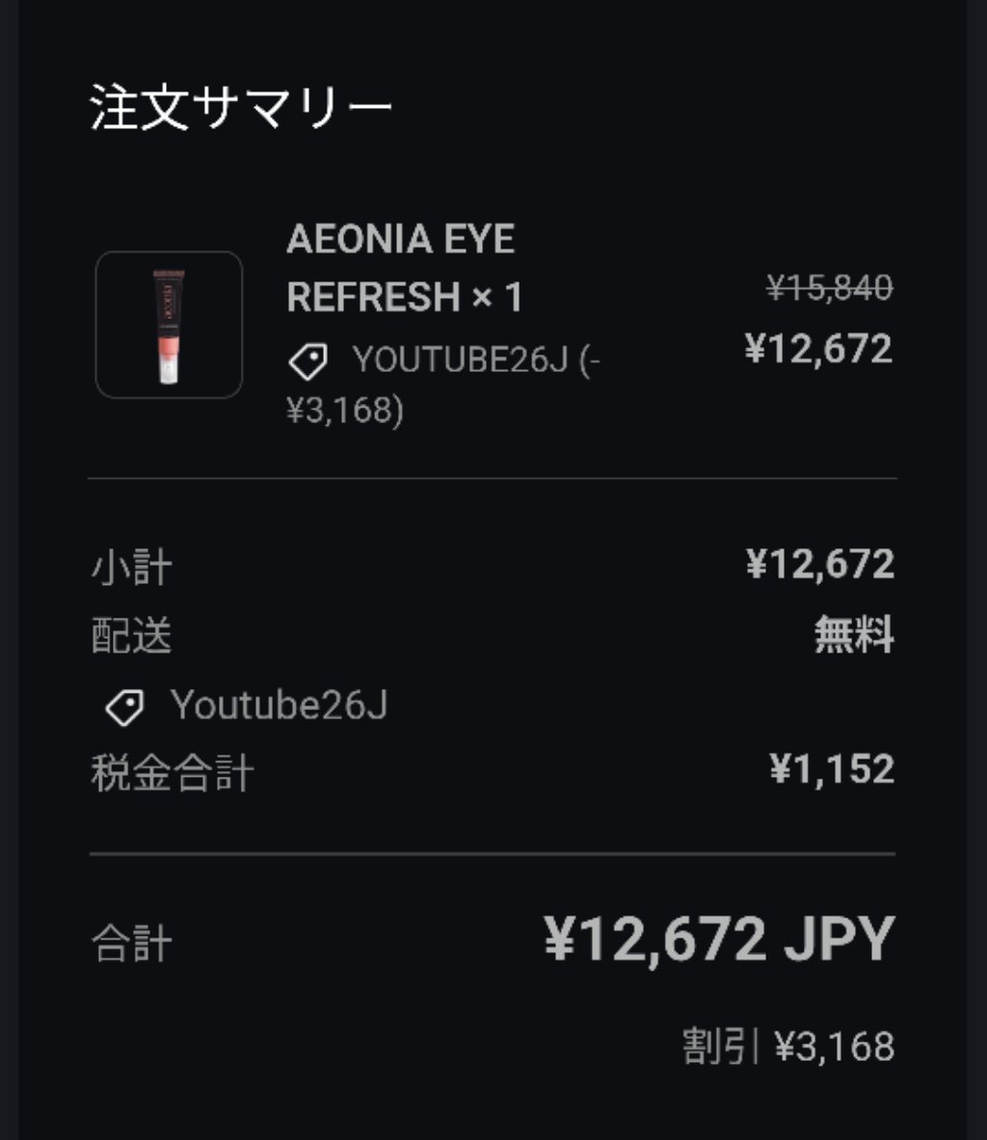Click the crossed-out ¥15,840 original price
This screenshot has height=1140, width=987.
(830, 286)
